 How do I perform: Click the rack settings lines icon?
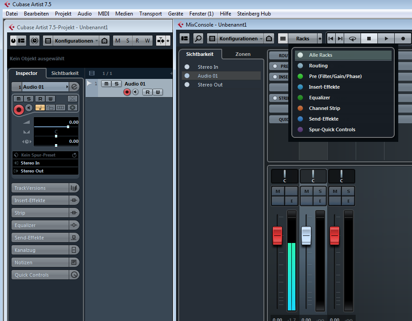283,39
